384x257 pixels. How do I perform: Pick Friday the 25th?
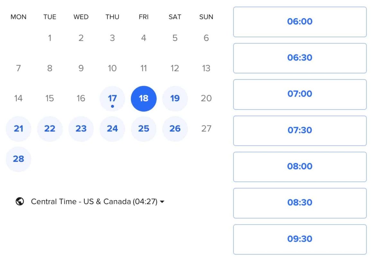[144, 129]
